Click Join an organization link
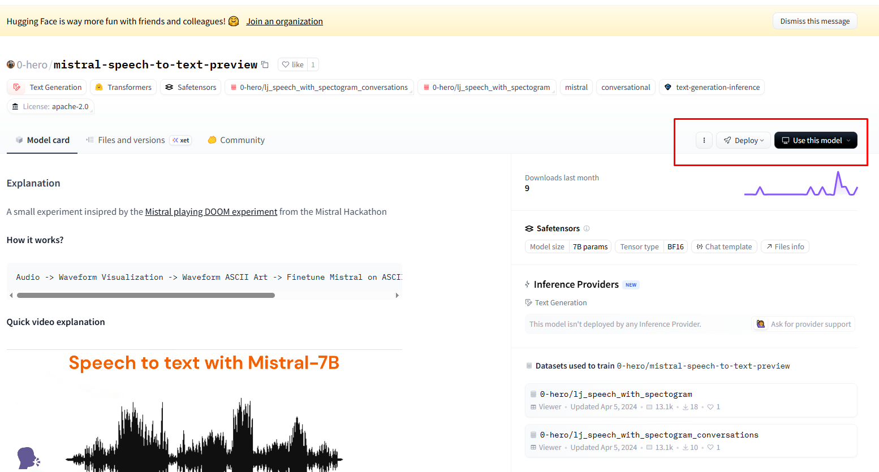The height and width of the screenshot is (472, 879). pyautogui.click(x=285, y=21)
